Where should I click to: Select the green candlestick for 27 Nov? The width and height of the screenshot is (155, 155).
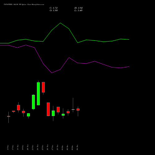[x=53, y=113]
